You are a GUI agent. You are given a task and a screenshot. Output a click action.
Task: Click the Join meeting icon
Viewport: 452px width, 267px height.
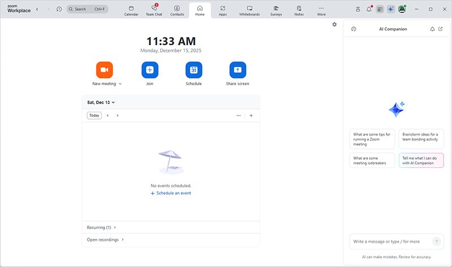(150, 69)
